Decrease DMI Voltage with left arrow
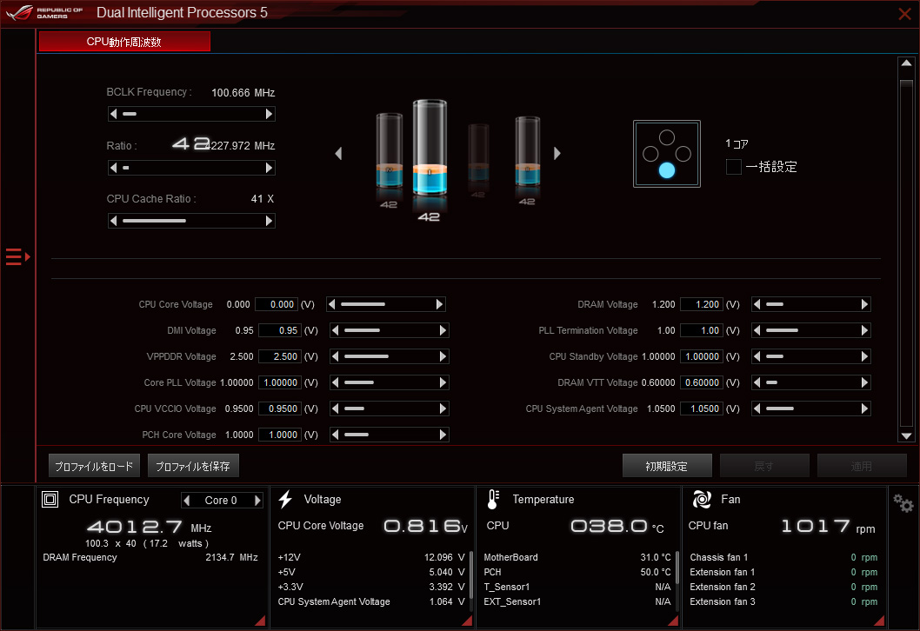The image size is (920, 631). pyautogui.click(x=335, y=330)
